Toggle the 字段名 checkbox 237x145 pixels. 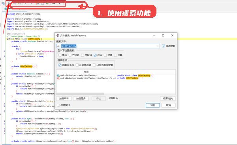(83, 55)
